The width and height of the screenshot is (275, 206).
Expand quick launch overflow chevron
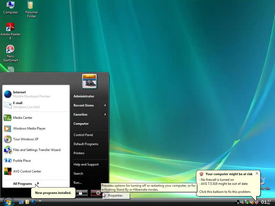[x=40, y=201]
